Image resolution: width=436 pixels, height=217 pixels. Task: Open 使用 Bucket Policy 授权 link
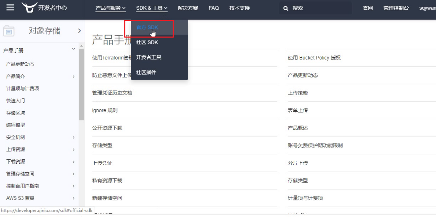(314, 58)
